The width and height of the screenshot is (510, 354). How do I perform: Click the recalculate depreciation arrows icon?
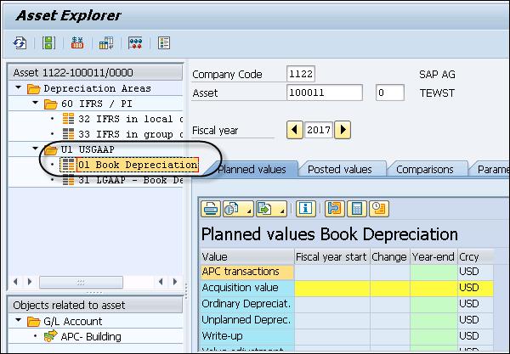tap(335, 209)
